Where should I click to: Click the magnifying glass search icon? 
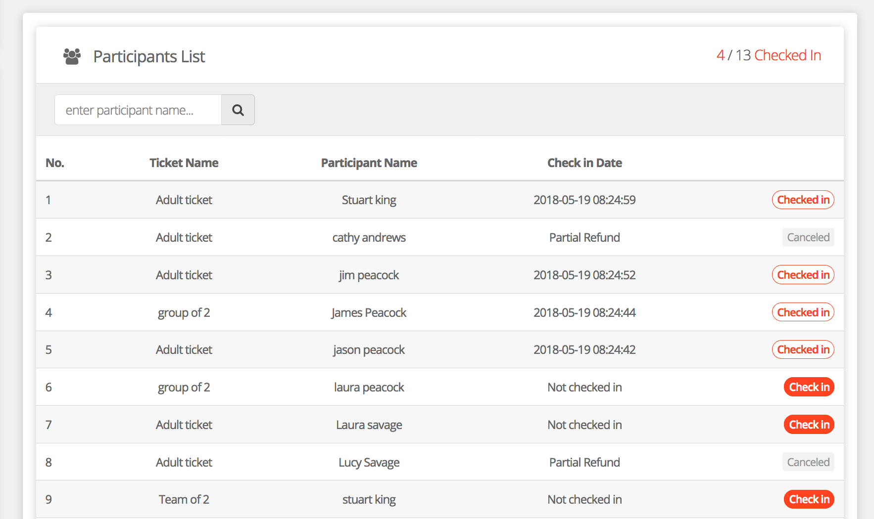pyautogui.click(x=238, y=110)
